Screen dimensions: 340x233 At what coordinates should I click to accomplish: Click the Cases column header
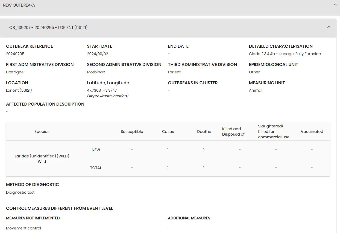168,132
